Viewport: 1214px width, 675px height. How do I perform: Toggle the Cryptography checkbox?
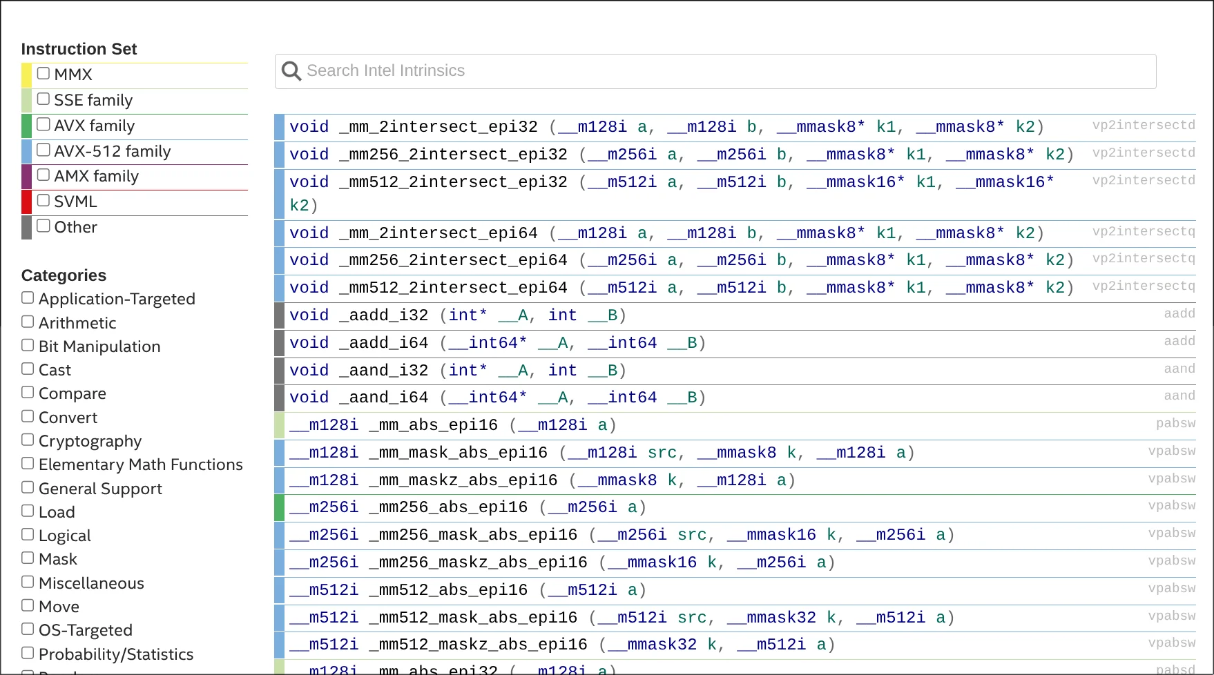(x=28, y=440)
